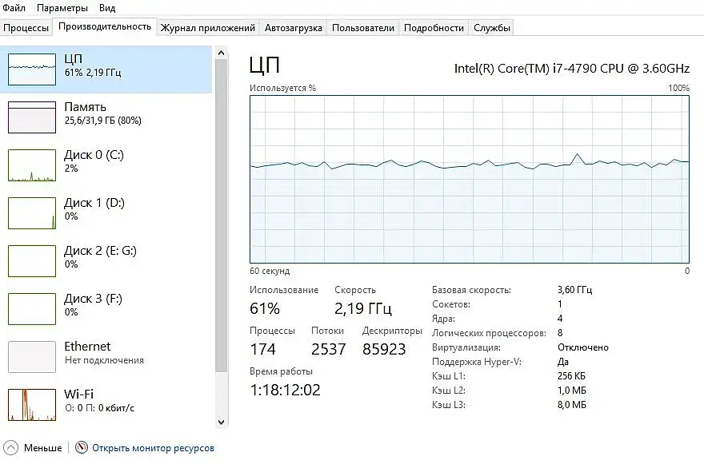Select the ЦП mini graph thumbnail
The height and width of the screenshot is (464, 704).
point(32,69)
